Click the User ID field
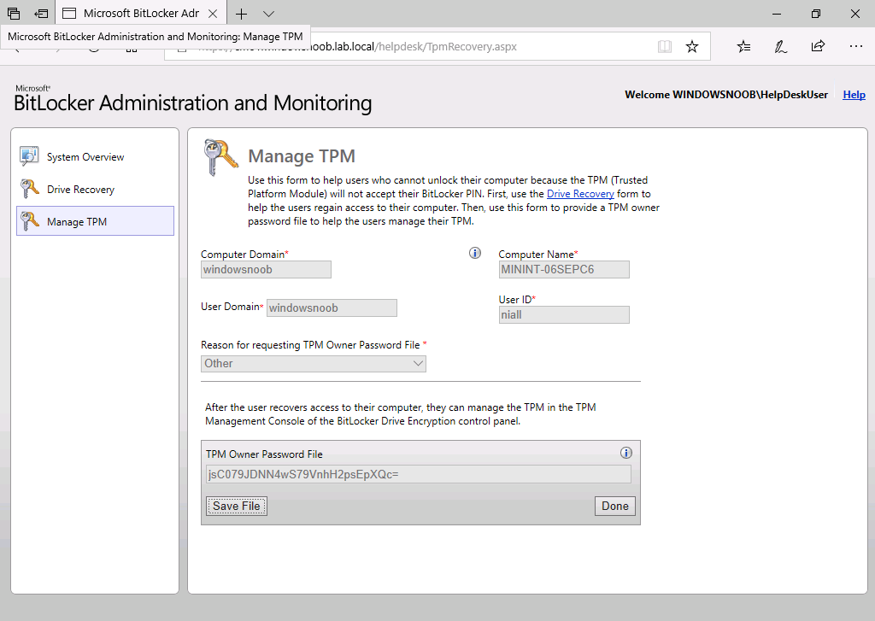The width and height of the screenshot is (875, 621). [x=564, y=314]
